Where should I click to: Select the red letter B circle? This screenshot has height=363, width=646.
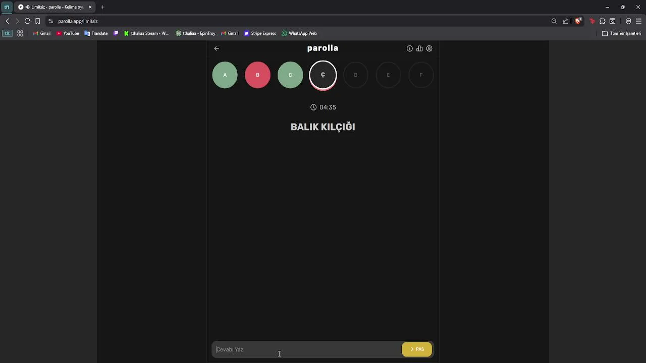[x=257, y=75]
